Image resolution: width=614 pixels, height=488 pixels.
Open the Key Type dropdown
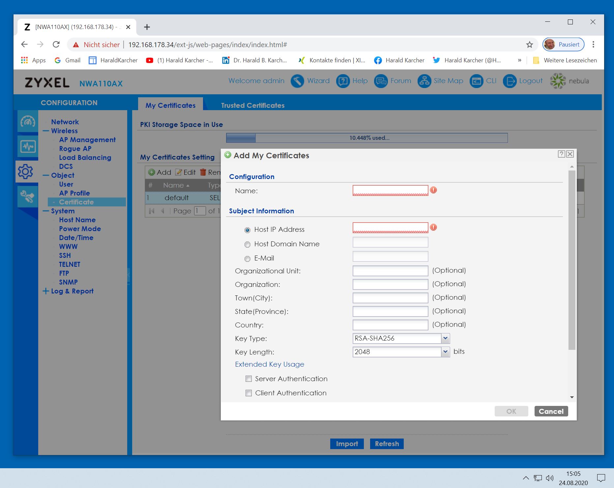(x=445, y=338)
